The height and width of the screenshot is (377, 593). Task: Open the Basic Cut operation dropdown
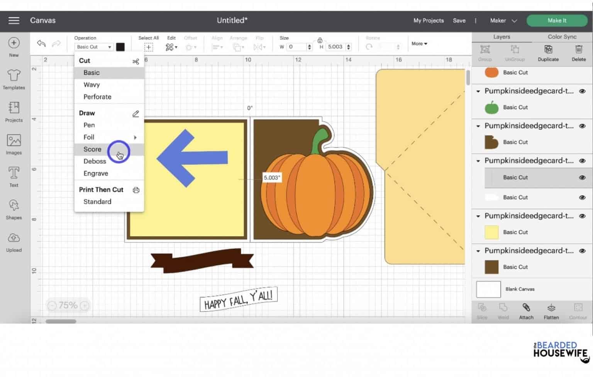click(x=93, y=47)
